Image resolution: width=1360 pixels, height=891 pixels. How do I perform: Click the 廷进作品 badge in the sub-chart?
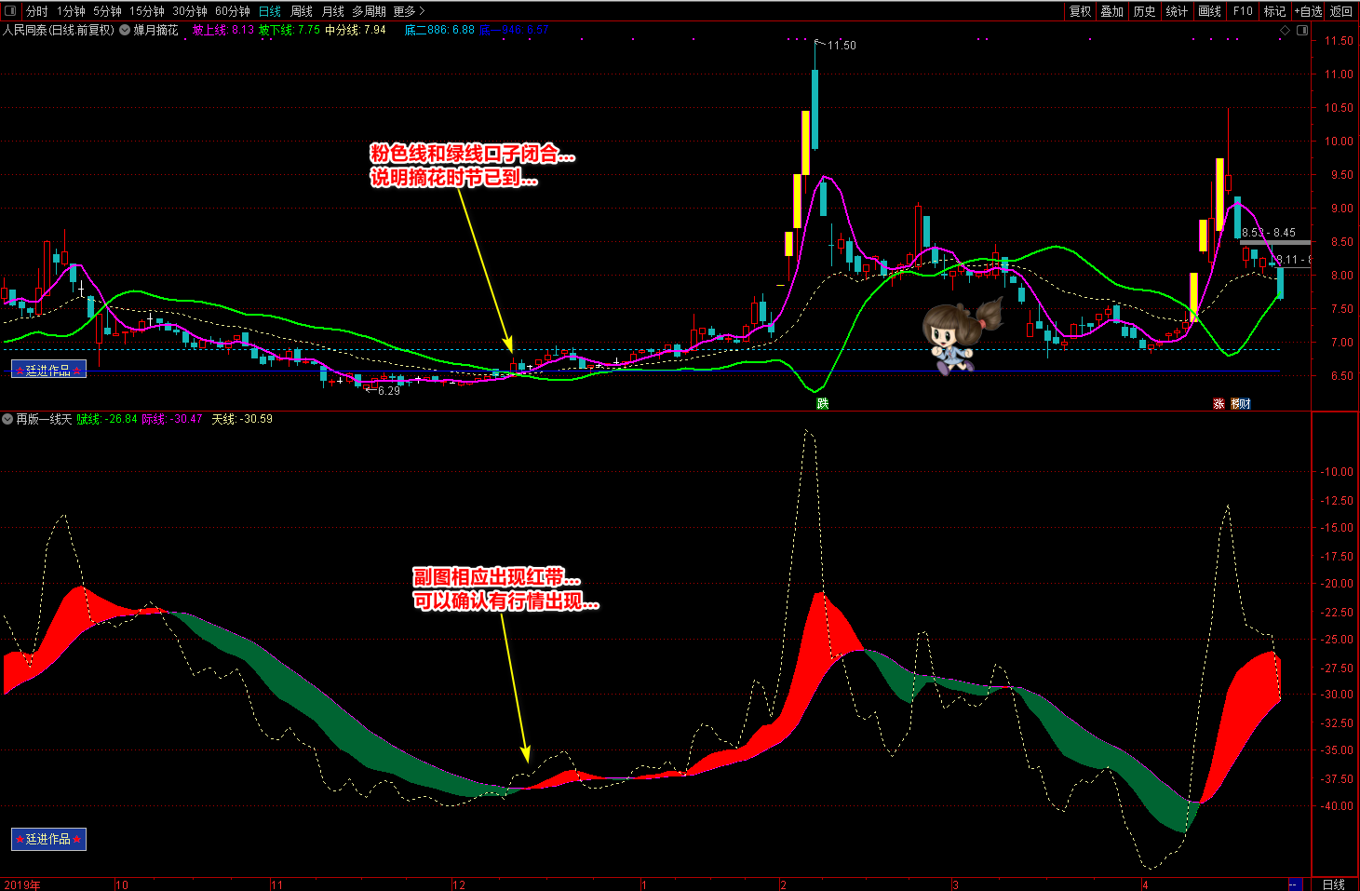tap(48, 839)
